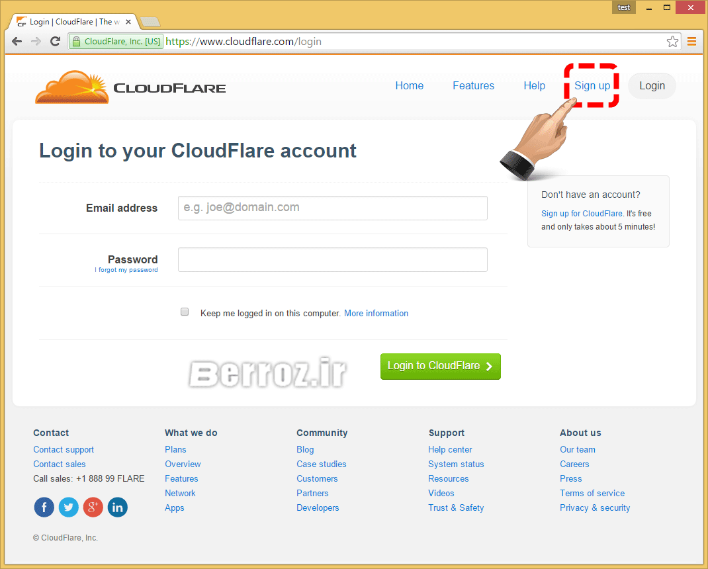Open the Twitter social icon
This screenshot has width=708, height=569.
pyautogui.click(x=68, y=507)
